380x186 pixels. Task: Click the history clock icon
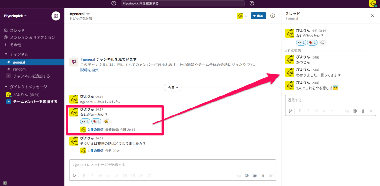pyautogui.click(x=113, y=3)
